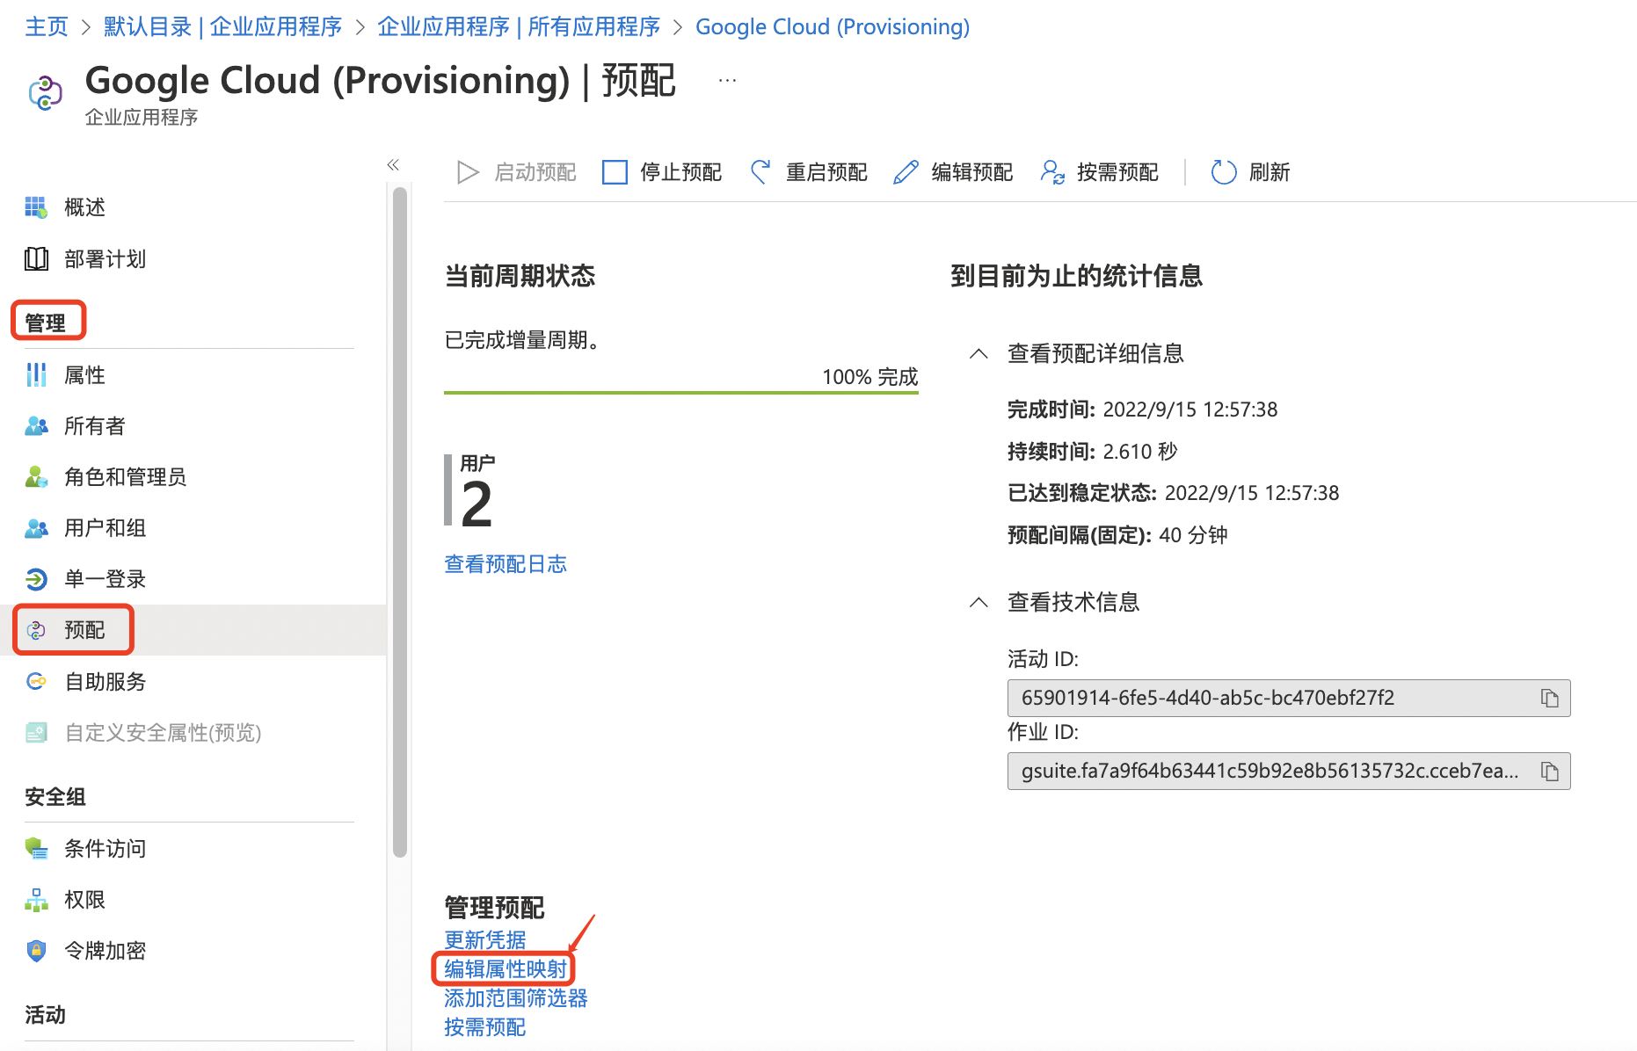This screenshot has height=1051, width=1637.
Task: Click the 按需预配 user icon
Action: pos(1052,172)
